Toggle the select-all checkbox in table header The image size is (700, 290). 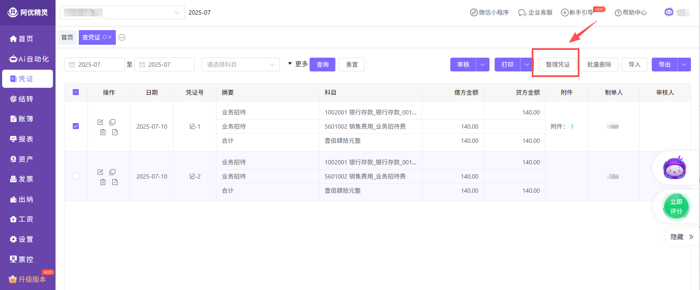coord(76,92)
